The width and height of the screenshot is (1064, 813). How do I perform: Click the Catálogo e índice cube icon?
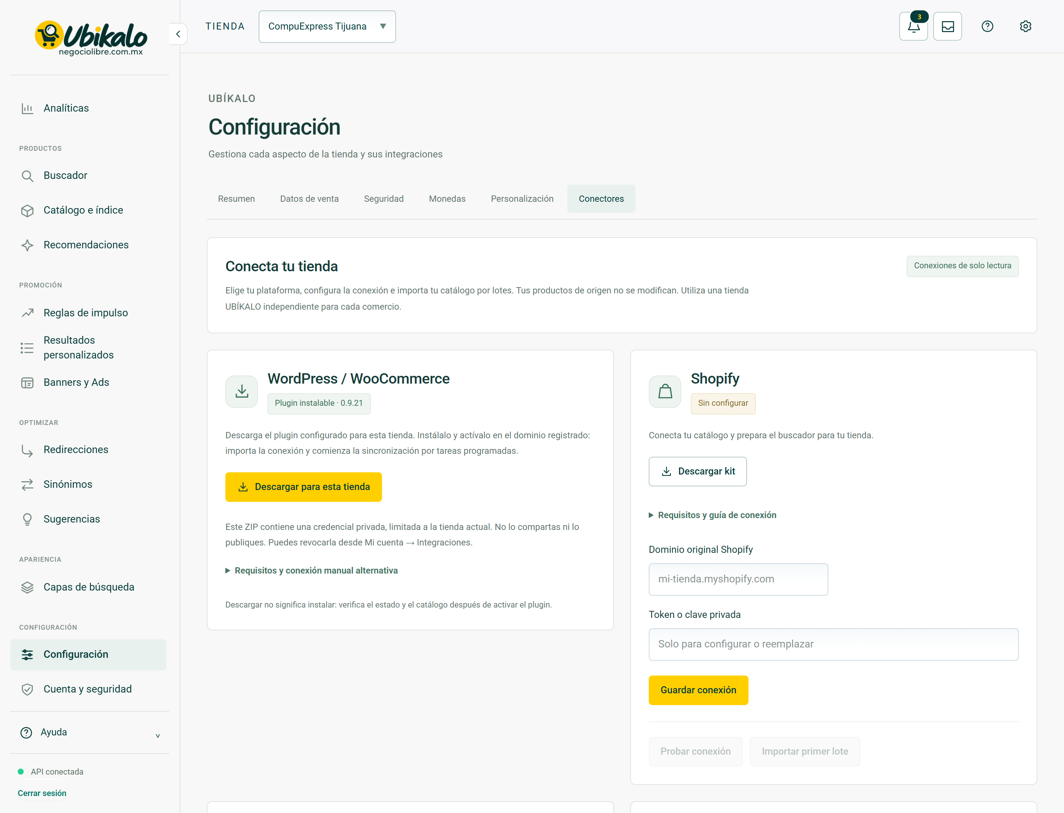27,211
